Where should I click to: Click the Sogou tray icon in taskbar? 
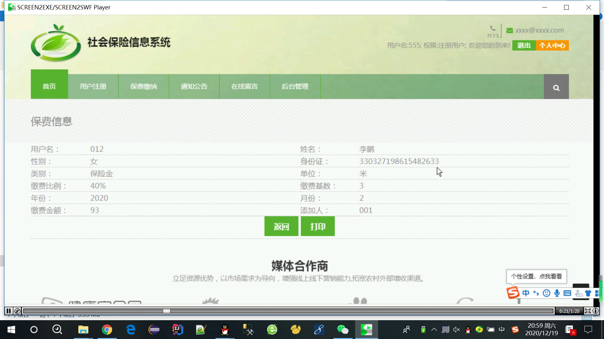pos(515,330)
